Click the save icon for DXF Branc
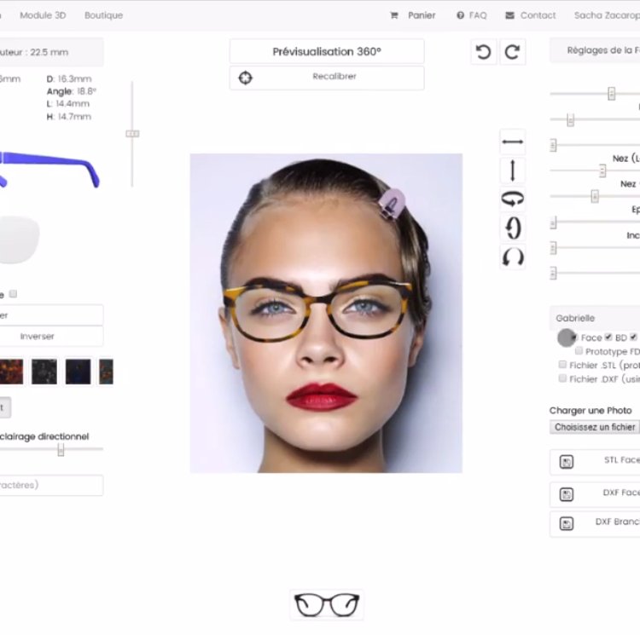The image size is (640, 635). 566,523
